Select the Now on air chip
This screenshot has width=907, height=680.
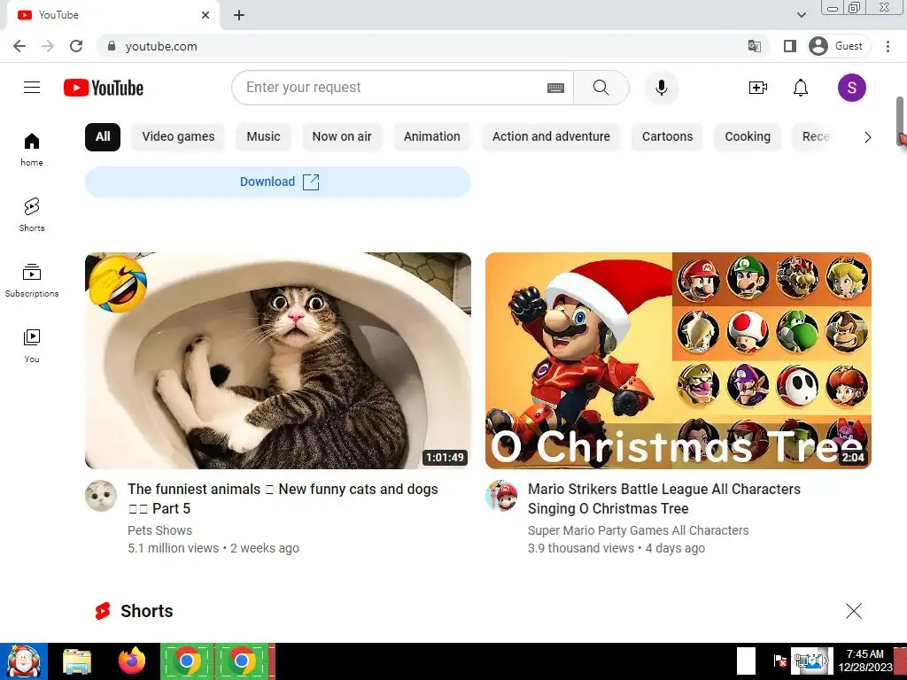point(342,137)
